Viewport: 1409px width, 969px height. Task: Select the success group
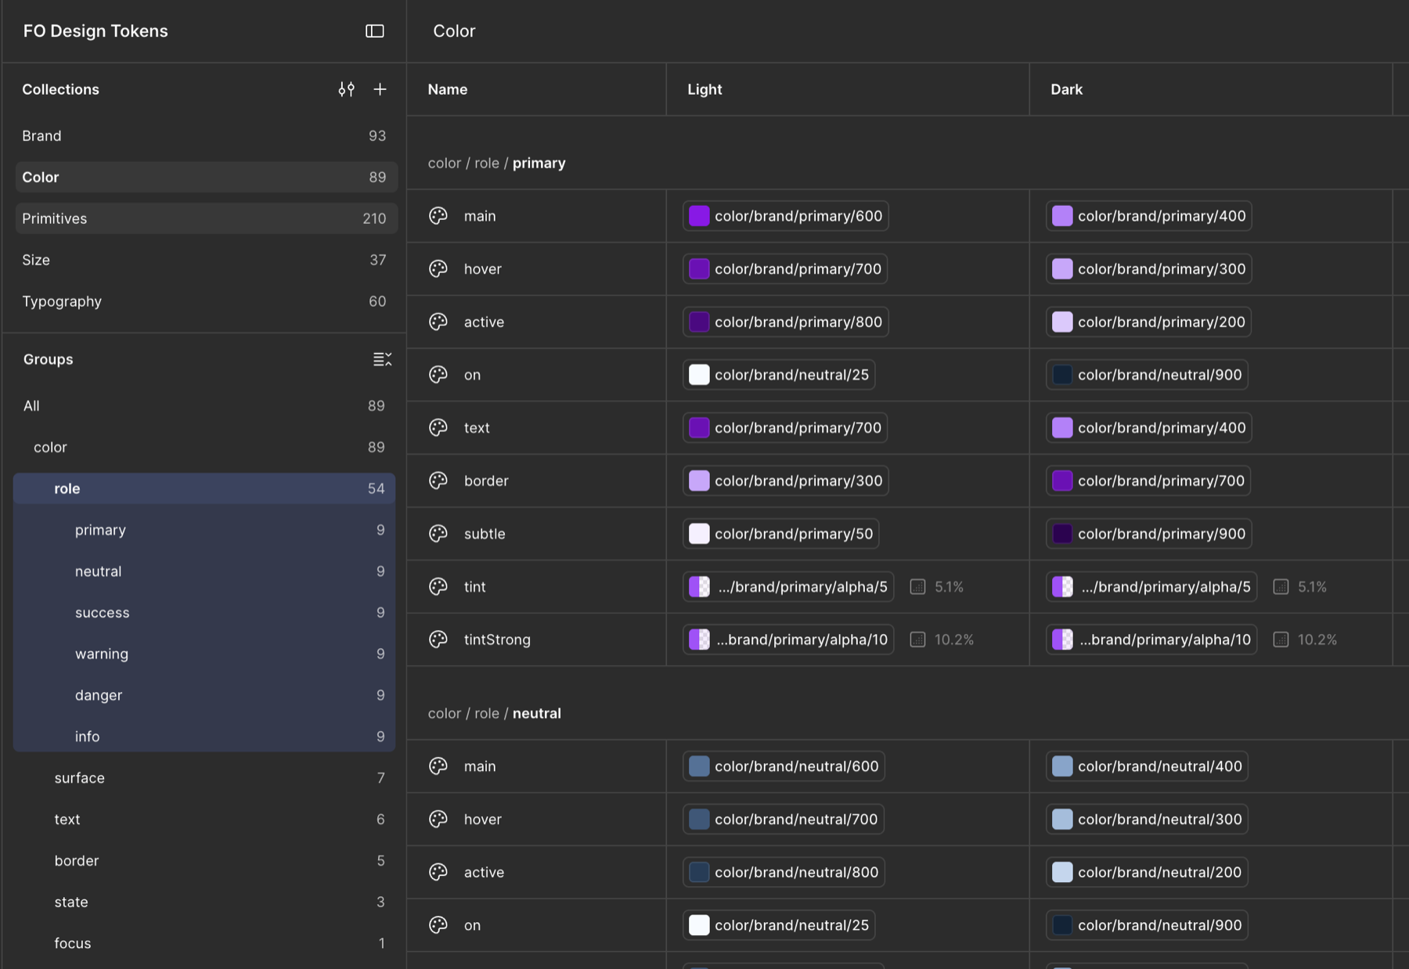204,613
